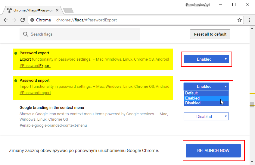Image resolution: width=255 pixels, height=165 pixels.
Task: Open the #PasswordExport anchor link
Action: pos(35,66)
